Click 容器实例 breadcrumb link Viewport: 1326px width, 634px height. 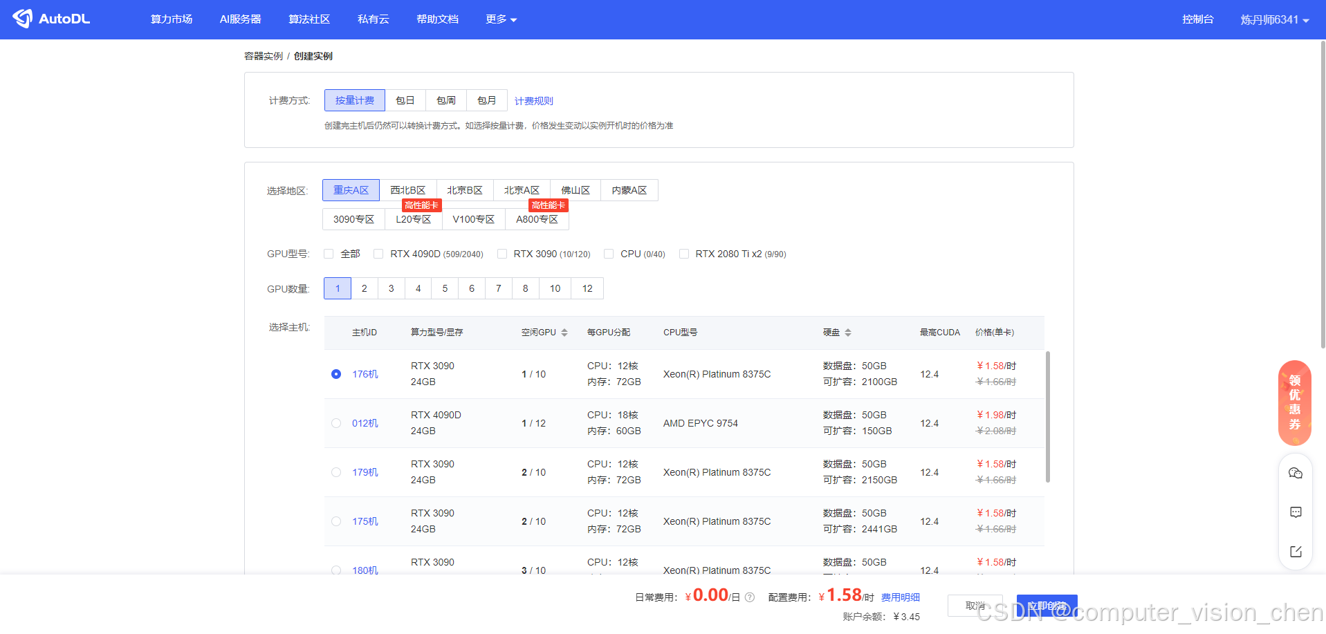(264, 56)
